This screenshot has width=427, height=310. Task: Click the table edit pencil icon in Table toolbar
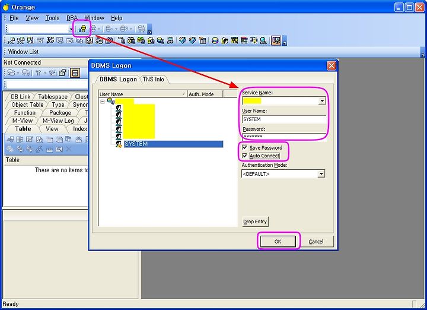tap(30, 140)
